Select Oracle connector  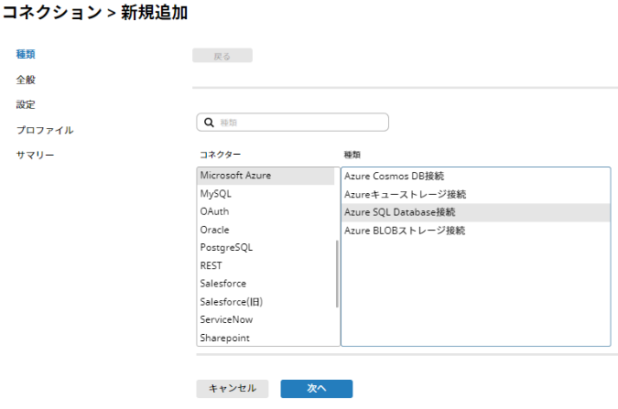pos(266,230)
